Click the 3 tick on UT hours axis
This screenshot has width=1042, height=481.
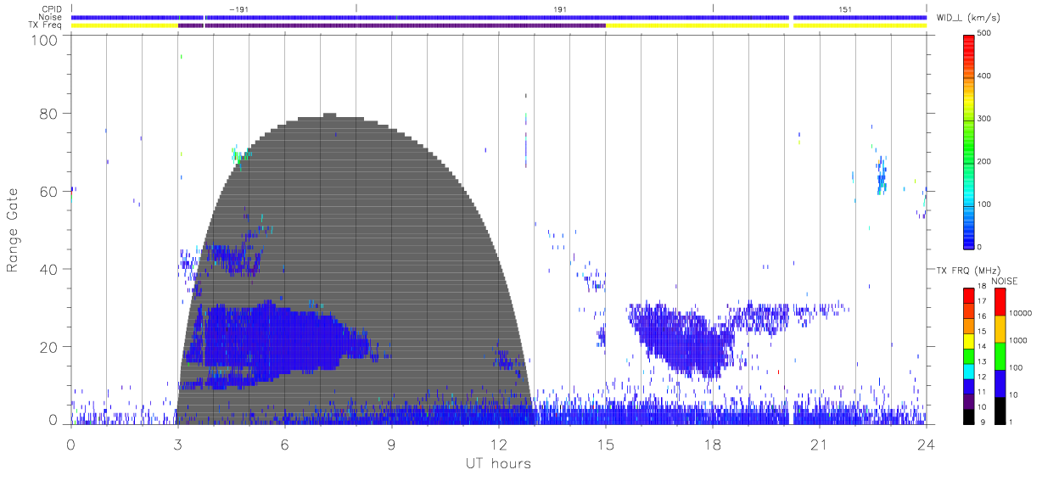[177, 444]
